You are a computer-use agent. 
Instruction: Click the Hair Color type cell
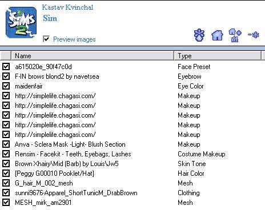(x=191, y=173)
